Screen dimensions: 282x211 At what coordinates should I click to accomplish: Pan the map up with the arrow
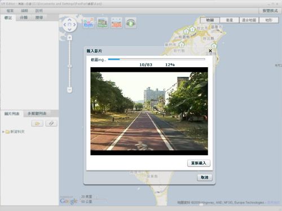69,20
